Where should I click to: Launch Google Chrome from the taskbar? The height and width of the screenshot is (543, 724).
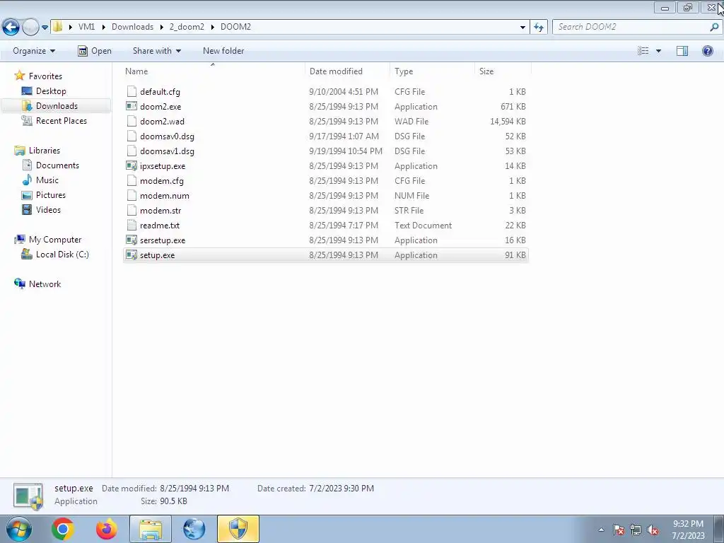tap(63, 529)
